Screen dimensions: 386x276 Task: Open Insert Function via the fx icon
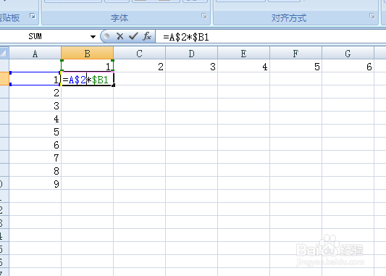[147, 36]
